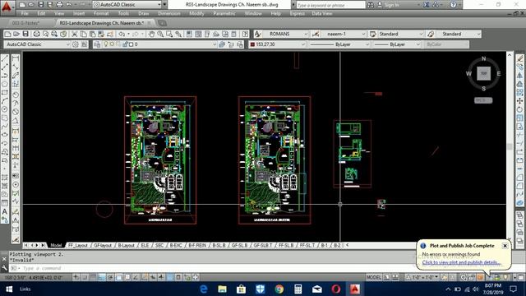Select the Rectangle draw tool
The image size is (526, 296).
(5, 92)
